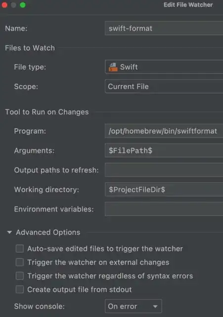Click the Arguments field with $FilePath$

(164, 151)
